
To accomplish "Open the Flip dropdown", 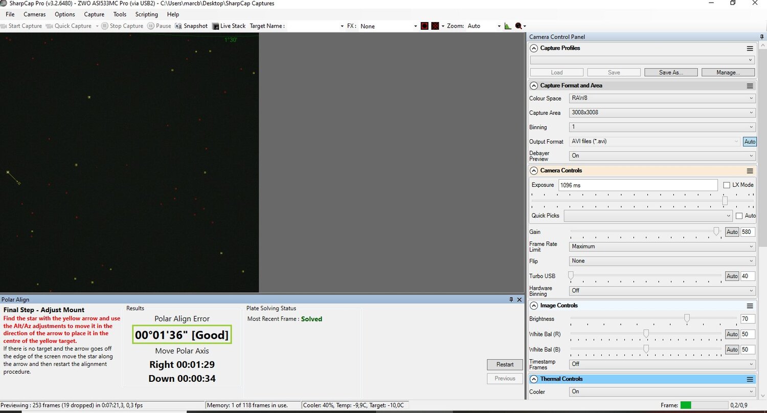I will tap(662, 261).
